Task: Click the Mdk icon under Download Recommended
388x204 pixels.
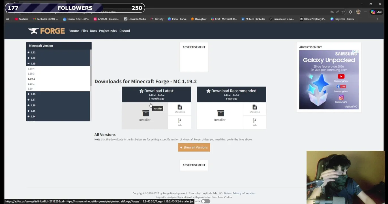Action: [x=254, y=121]
